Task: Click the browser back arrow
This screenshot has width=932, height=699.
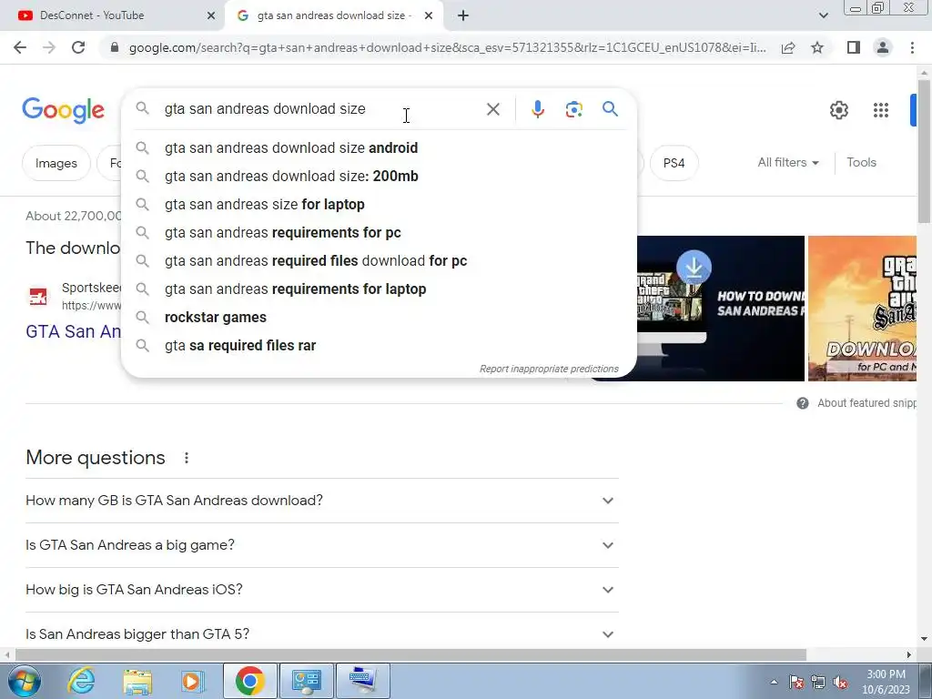Action: tap(20, 47)
